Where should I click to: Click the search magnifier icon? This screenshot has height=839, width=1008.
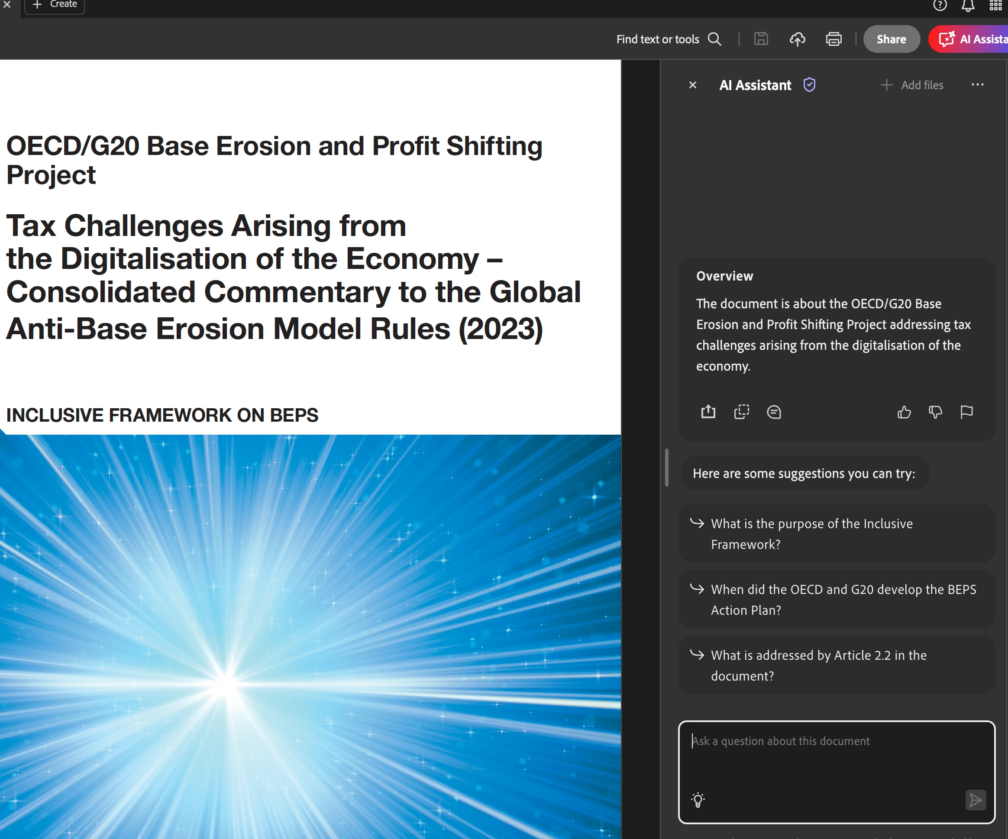point(714,39)
